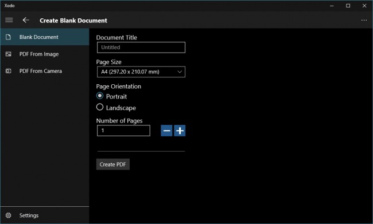Click the Page Size label
The height and width of the screenshot is (224, 373).
click(x=108, y=62)
